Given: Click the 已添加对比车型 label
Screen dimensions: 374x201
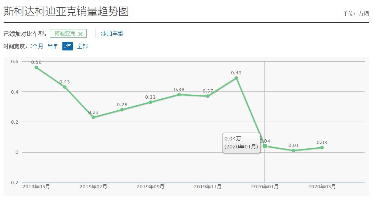Looking at the screenshot, I should [x=25, y=34].
